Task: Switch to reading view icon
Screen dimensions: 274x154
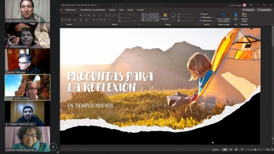Action: [236, 150]
